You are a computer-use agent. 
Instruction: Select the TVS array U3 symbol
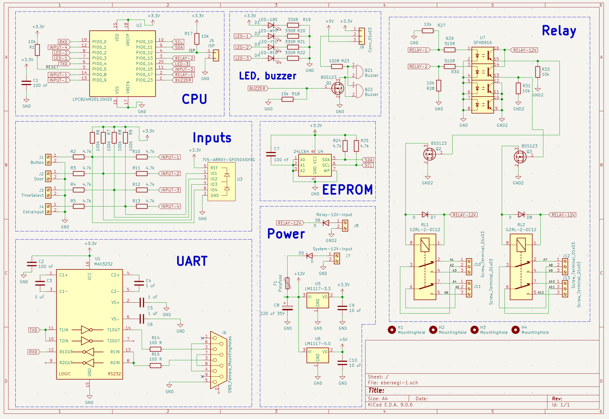click(x=221, y=182)
